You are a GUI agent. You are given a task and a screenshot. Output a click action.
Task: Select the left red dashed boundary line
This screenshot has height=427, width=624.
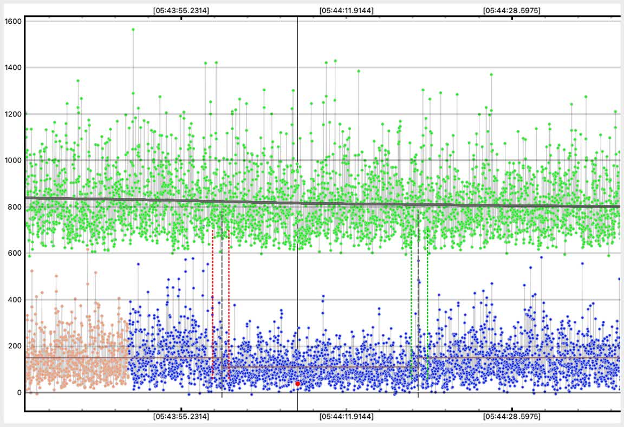point(212,303)
